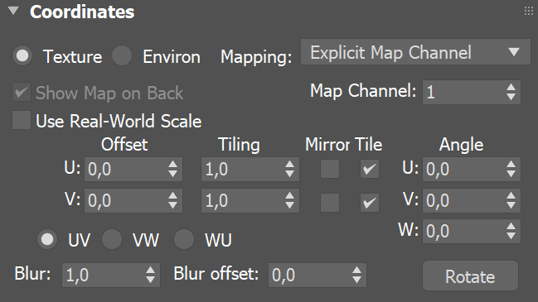Disable the U Tile checkbox

tap(370, 169)
